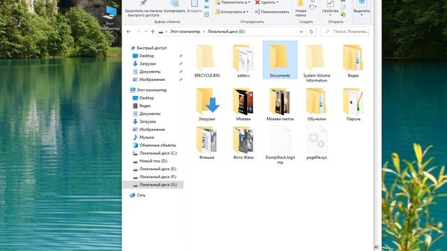Select Изображения under Этот компьютер
The width and height of the screenshot is (447, 251).
[x=152, y=130]
